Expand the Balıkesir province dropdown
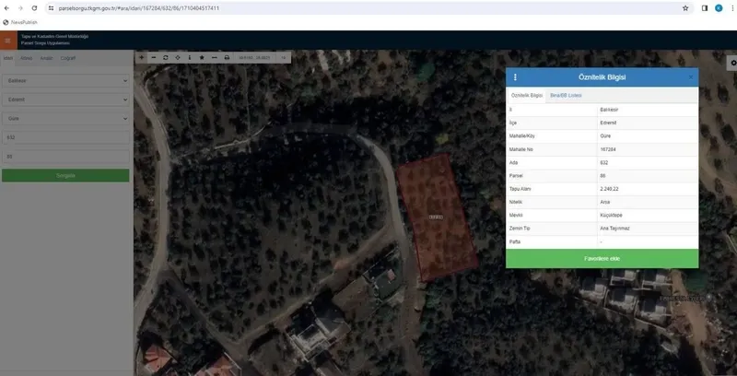Screen dimensions: 737x376 coord(65,79)
